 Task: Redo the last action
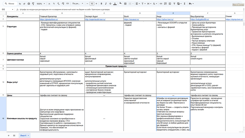[x=24, y=4]
